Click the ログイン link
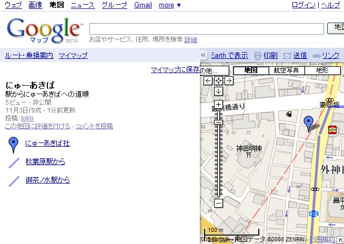Viewport: 344px width, 244px height. 303,5
